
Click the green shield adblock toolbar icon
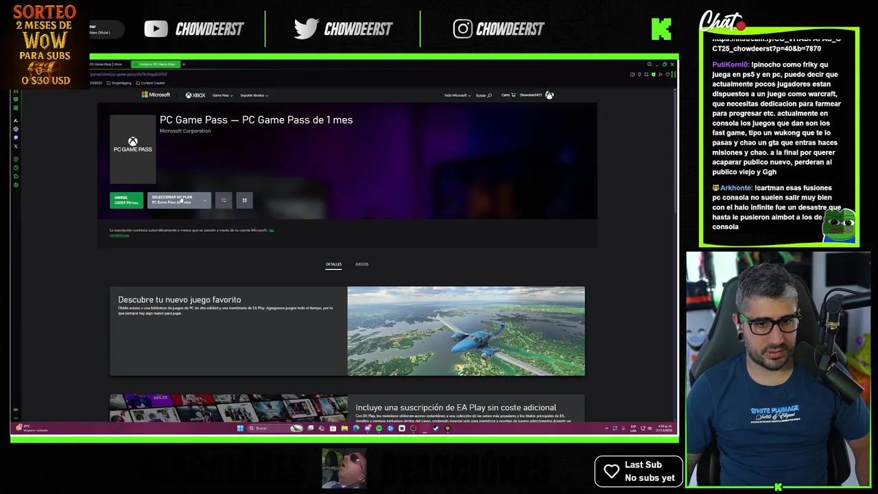[x=654, y=74]
